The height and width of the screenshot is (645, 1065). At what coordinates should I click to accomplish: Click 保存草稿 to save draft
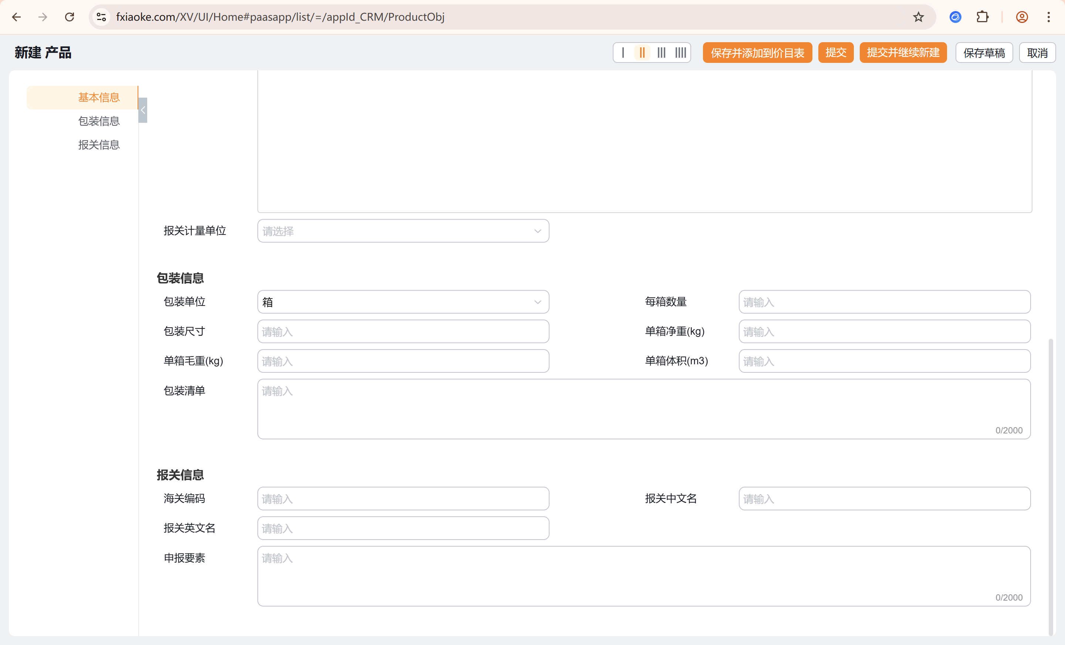coord(984,53)
